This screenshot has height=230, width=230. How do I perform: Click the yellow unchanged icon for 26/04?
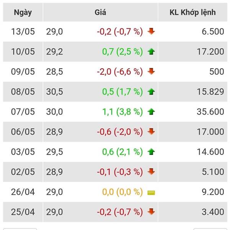[151, 192]
